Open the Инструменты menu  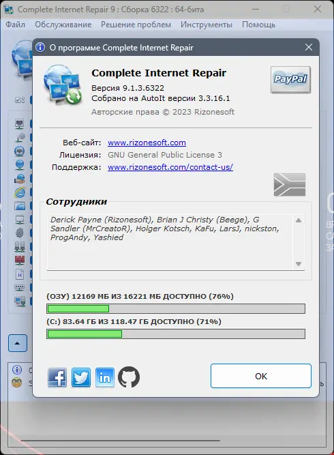pyautogui.click(x=206, y=25)
